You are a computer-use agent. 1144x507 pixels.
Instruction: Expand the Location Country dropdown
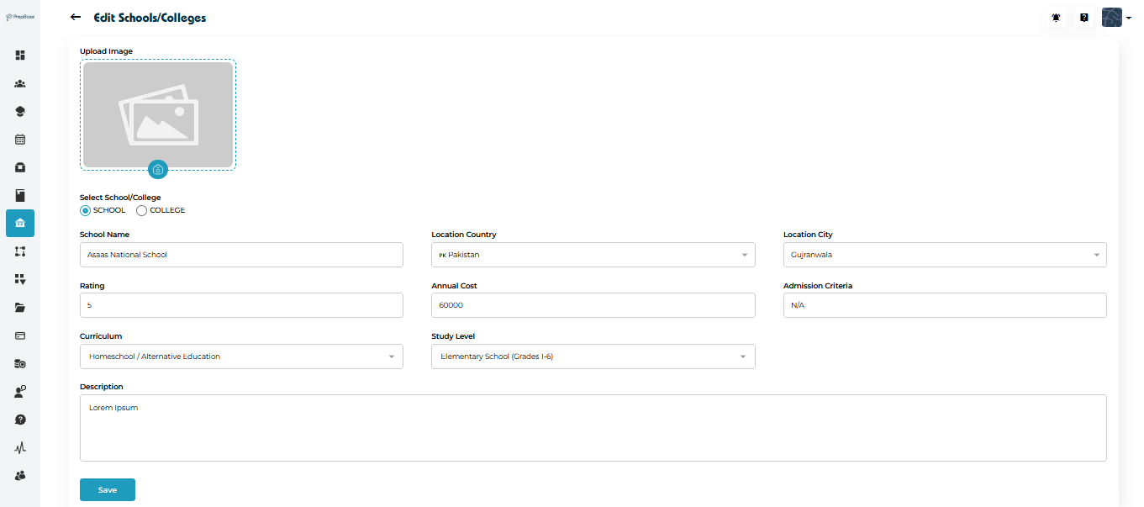coord(593,255)
